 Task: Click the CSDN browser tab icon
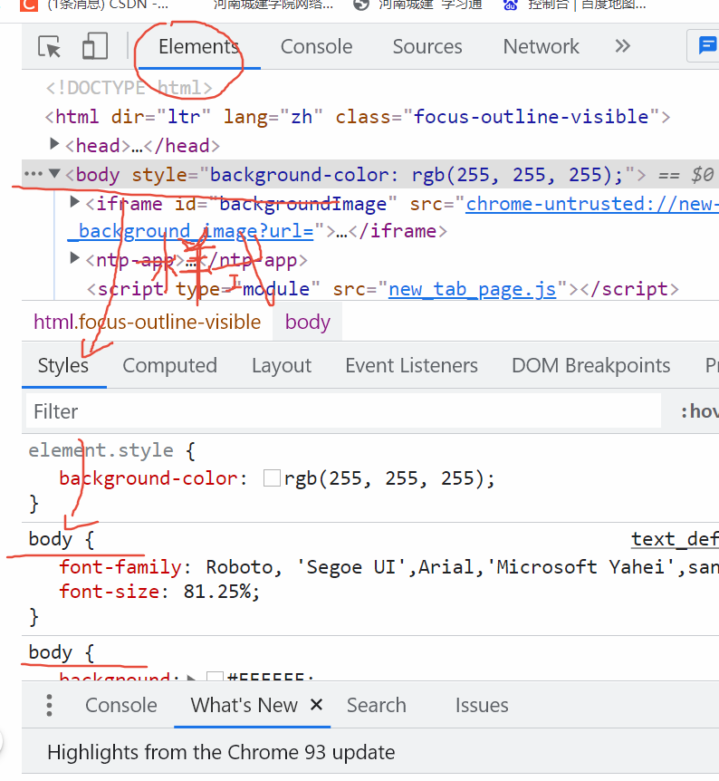(x=29, y=5)
